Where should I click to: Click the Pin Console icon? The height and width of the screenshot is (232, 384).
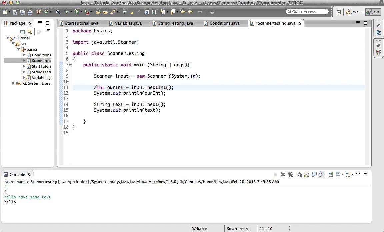pyautogui.click(x=331, y=174)
